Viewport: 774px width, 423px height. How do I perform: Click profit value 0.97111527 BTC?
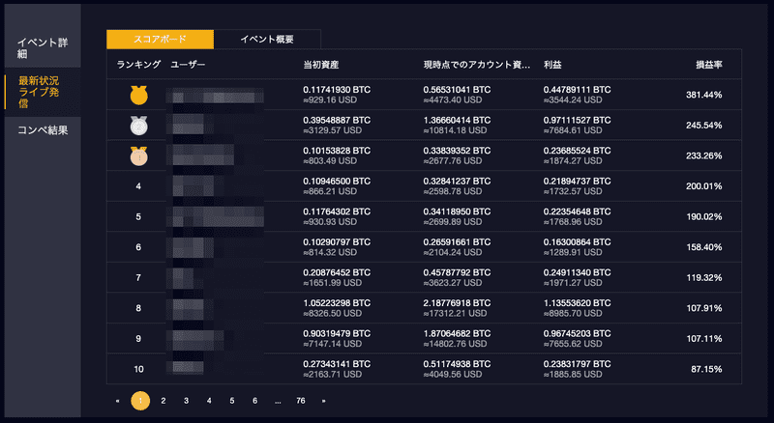(577, 121)
